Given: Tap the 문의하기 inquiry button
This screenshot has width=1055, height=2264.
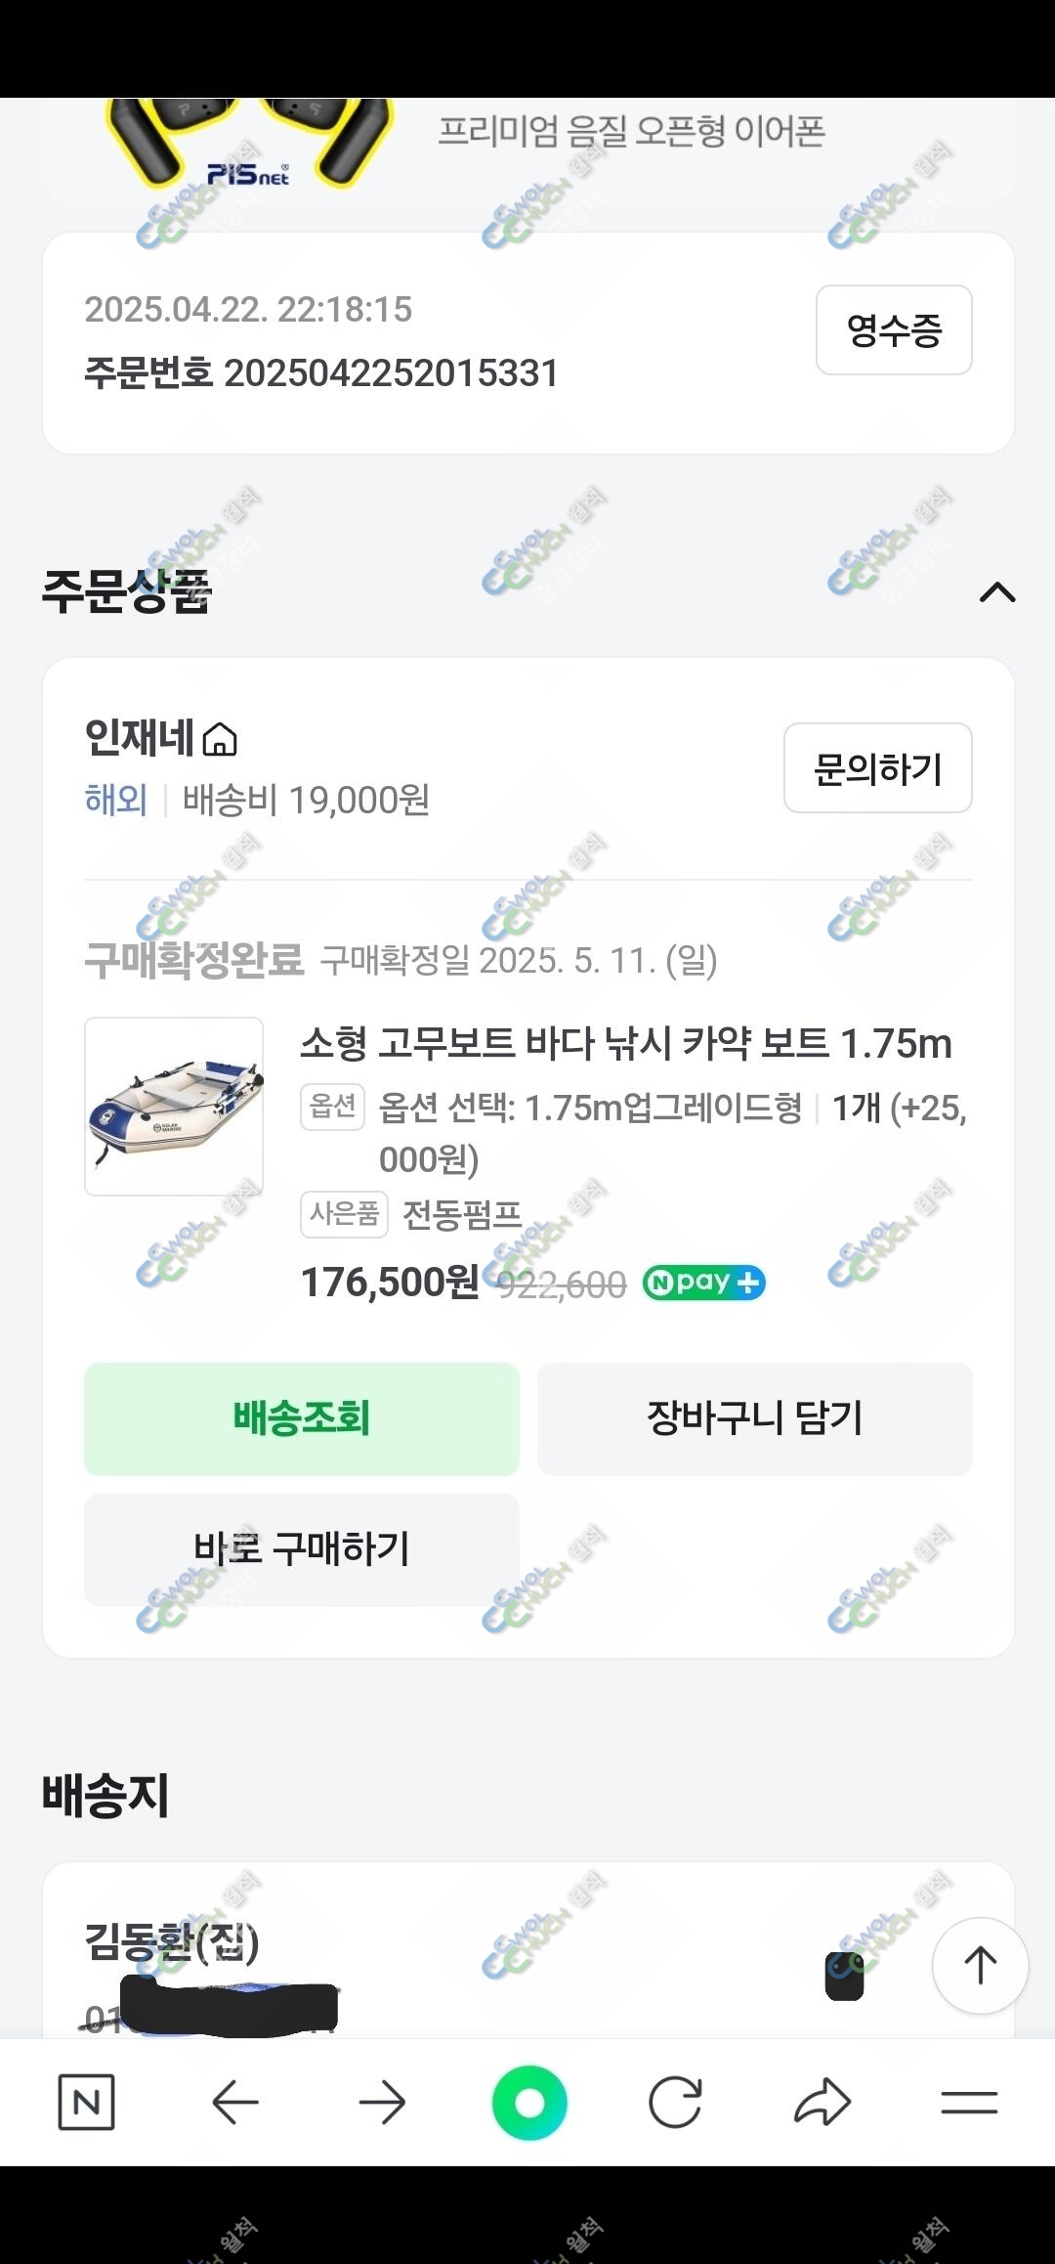Looking at the screenshot, I should (x=877, y=768).
